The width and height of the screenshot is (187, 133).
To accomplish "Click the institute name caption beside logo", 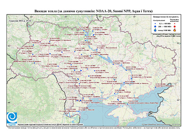I will [50, 125].
